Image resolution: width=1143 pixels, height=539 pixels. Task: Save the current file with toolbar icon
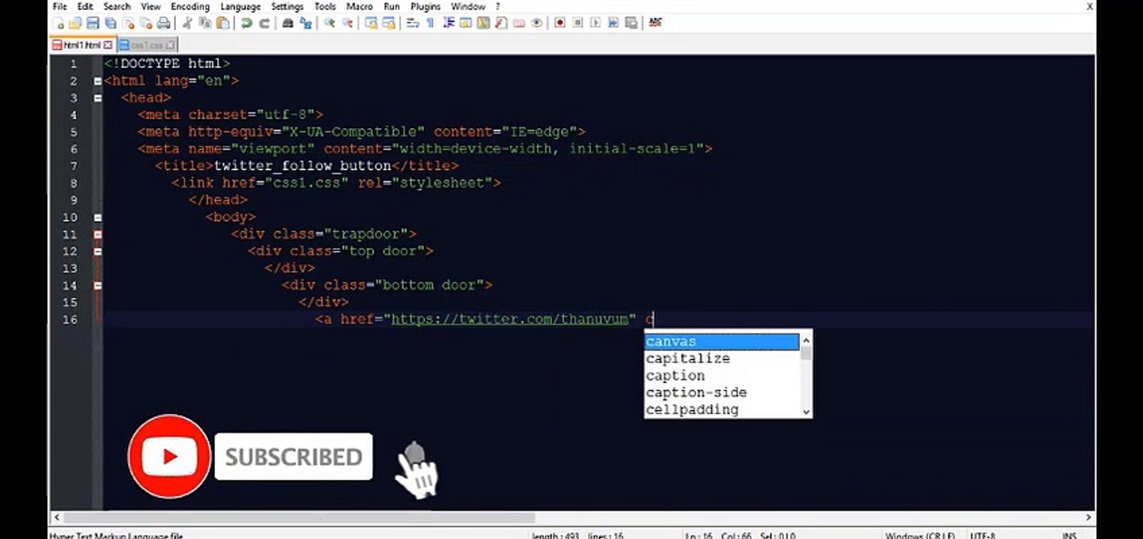[93, 23]
